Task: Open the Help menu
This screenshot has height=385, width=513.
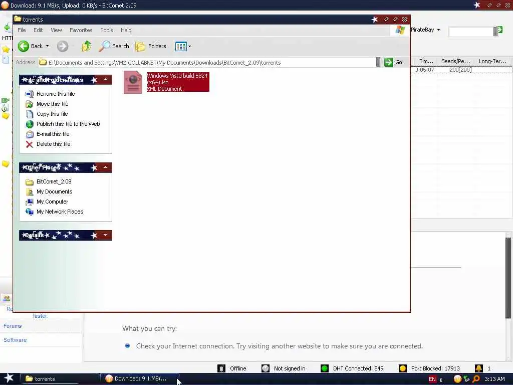Action: tap(126, 30)
